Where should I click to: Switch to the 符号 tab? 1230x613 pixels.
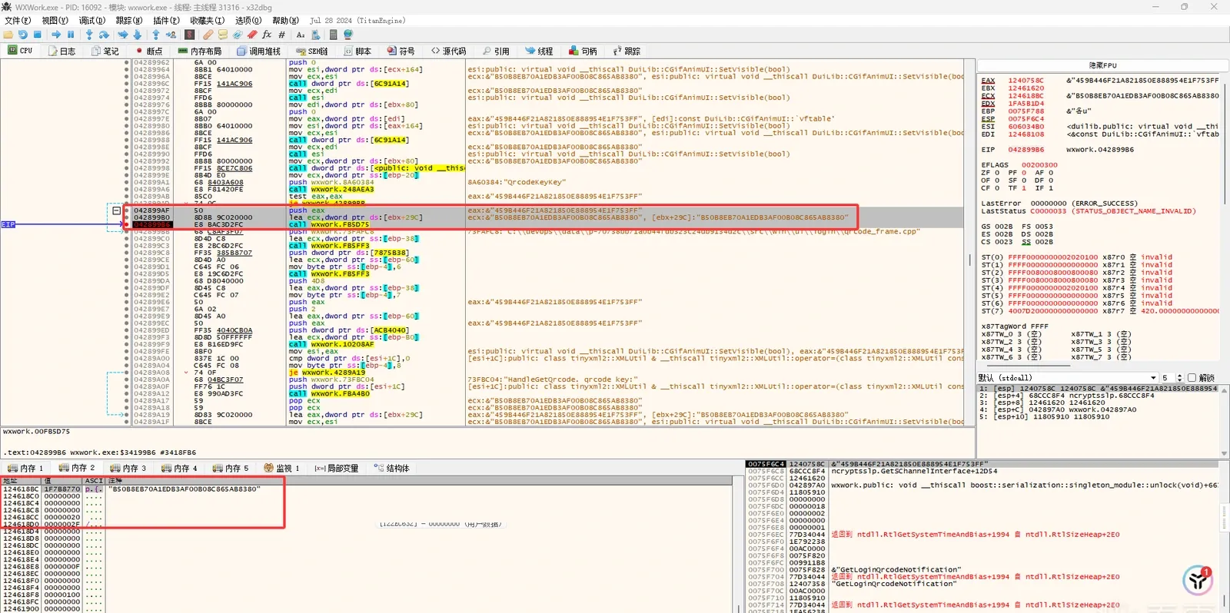click(x=401, y=51)
